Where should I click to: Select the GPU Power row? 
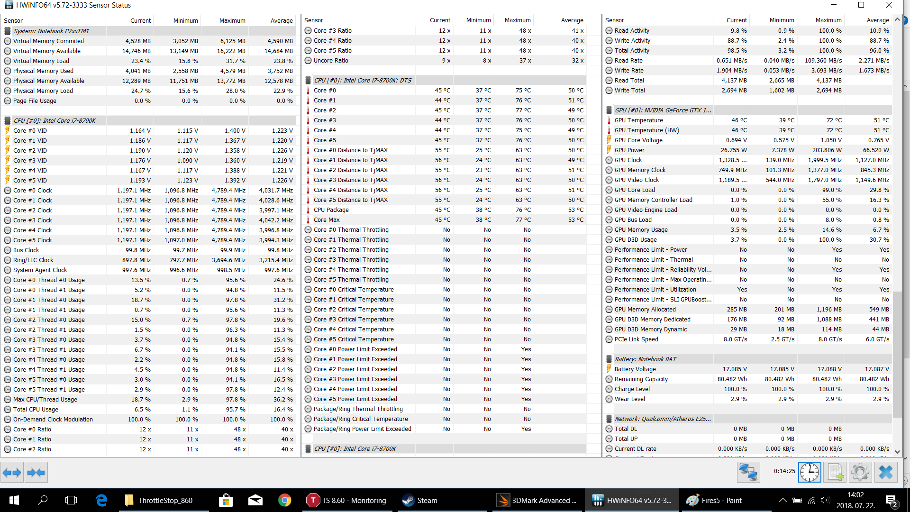click(x=748, y=150)
